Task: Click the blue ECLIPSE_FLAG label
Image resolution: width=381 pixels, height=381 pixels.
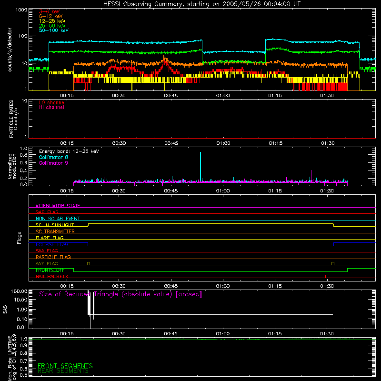Action: tap(52, 244)
